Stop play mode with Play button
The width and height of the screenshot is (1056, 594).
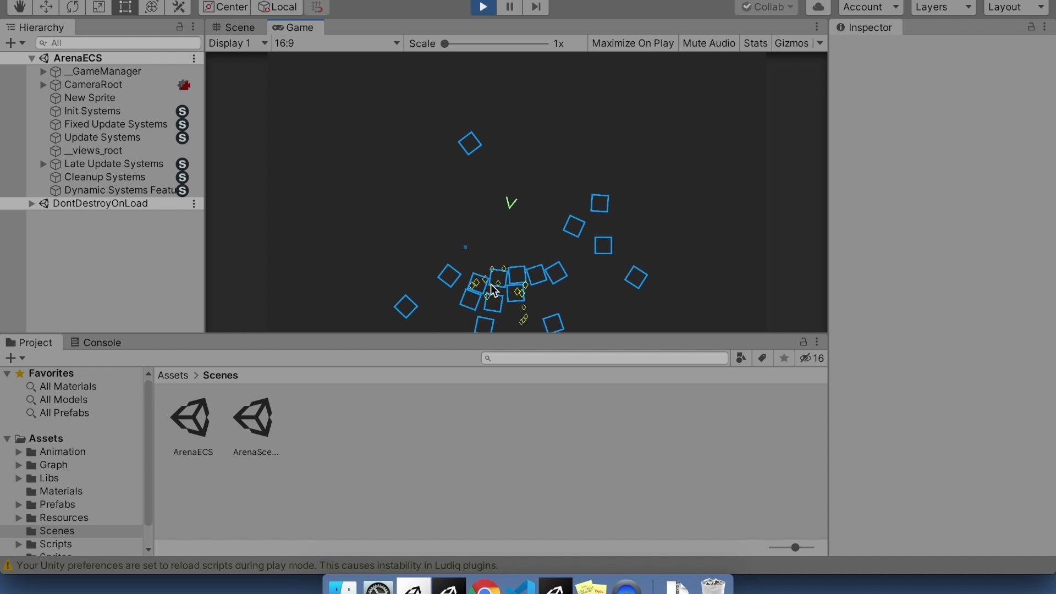point(483,7)
